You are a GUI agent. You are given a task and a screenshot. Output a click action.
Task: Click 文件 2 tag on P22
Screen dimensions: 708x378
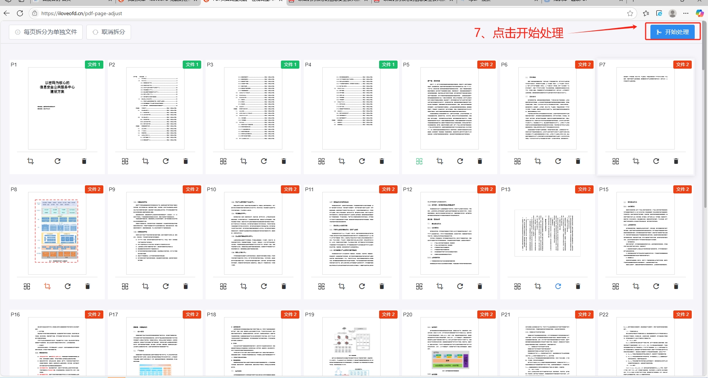tap(683, 314)
